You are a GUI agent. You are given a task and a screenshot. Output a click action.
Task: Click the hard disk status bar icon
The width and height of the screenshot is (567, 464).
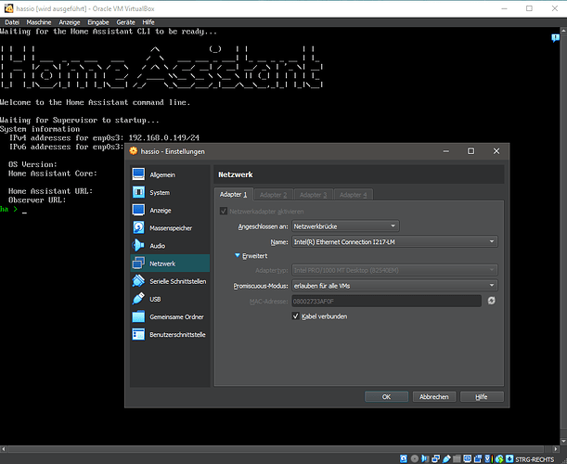[404, 459]
